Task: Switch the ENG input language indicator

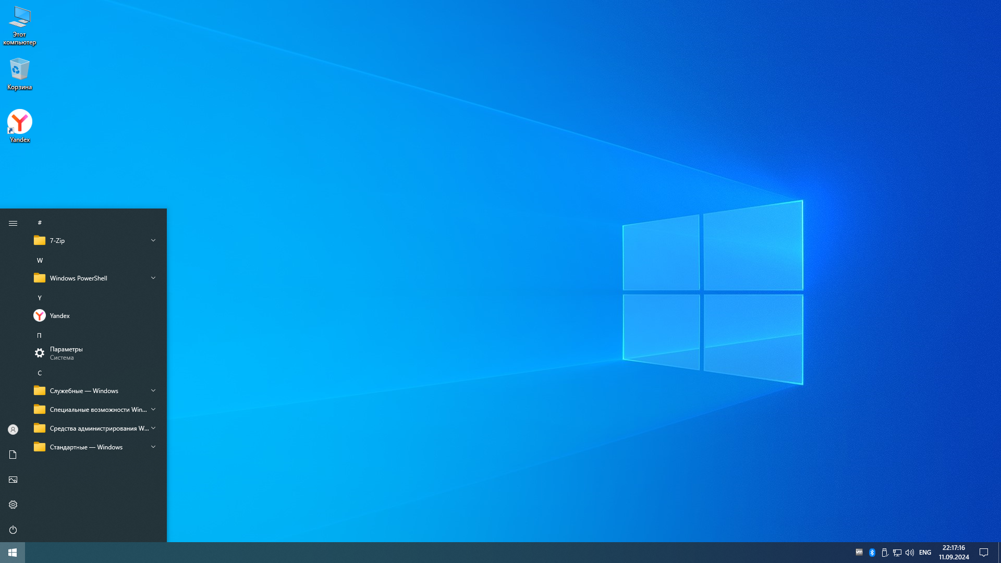Action: (925, 553)
